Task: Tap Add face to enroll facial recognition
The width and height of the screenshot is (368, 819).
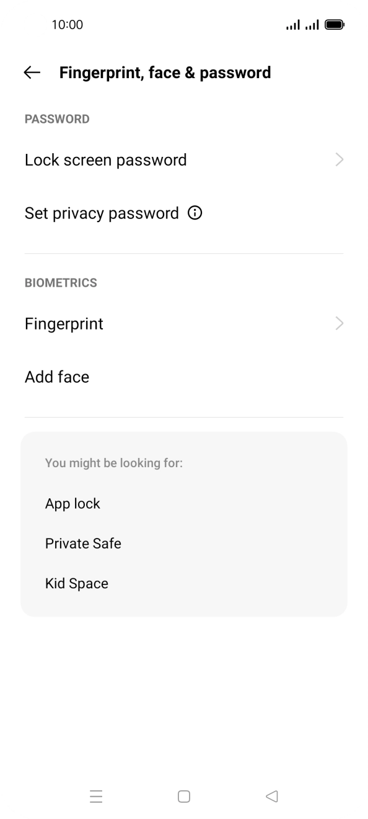Action: pyautogui.click(x=56, y=377)
